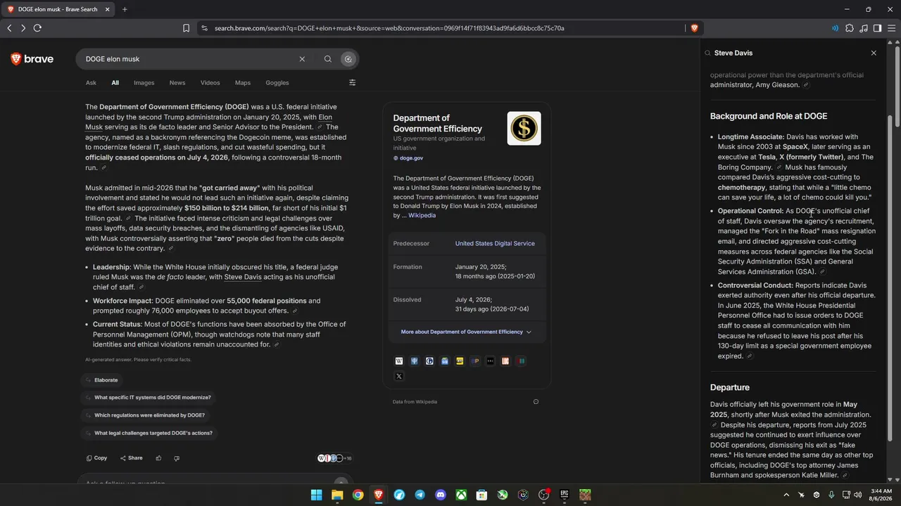Image resolution: width=901 pixels, height=506 pixels.
Task: Open the X (Twitter) profile icon in the infobox
Action: point(399,377)
